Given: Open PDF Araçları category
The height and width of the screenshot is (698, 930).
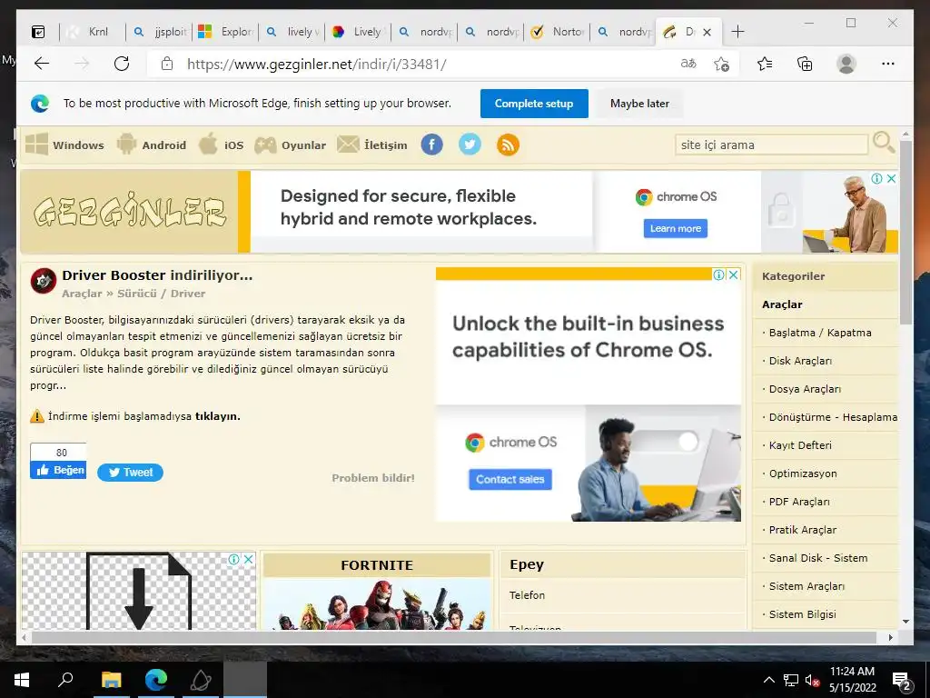Looking at the screenshot, I should (799, 502).
